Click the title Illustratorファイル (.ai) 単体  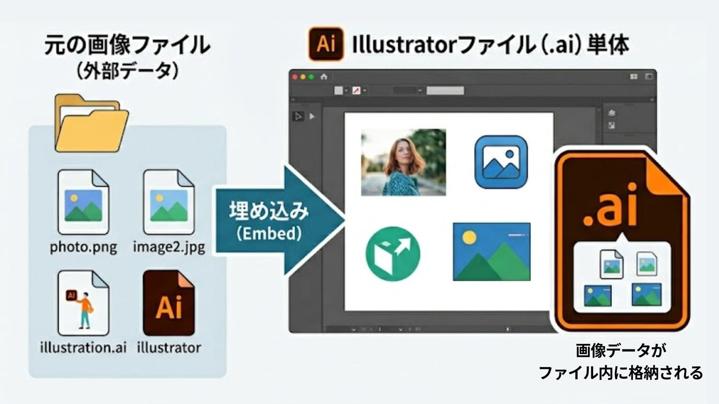491,45
